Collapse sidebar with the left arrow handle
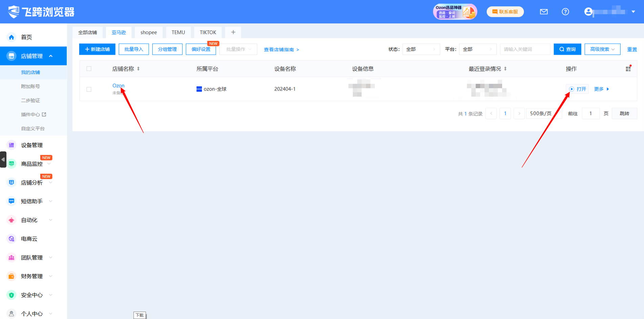Viewport: 644px width, 319px height. coord(3,159)
